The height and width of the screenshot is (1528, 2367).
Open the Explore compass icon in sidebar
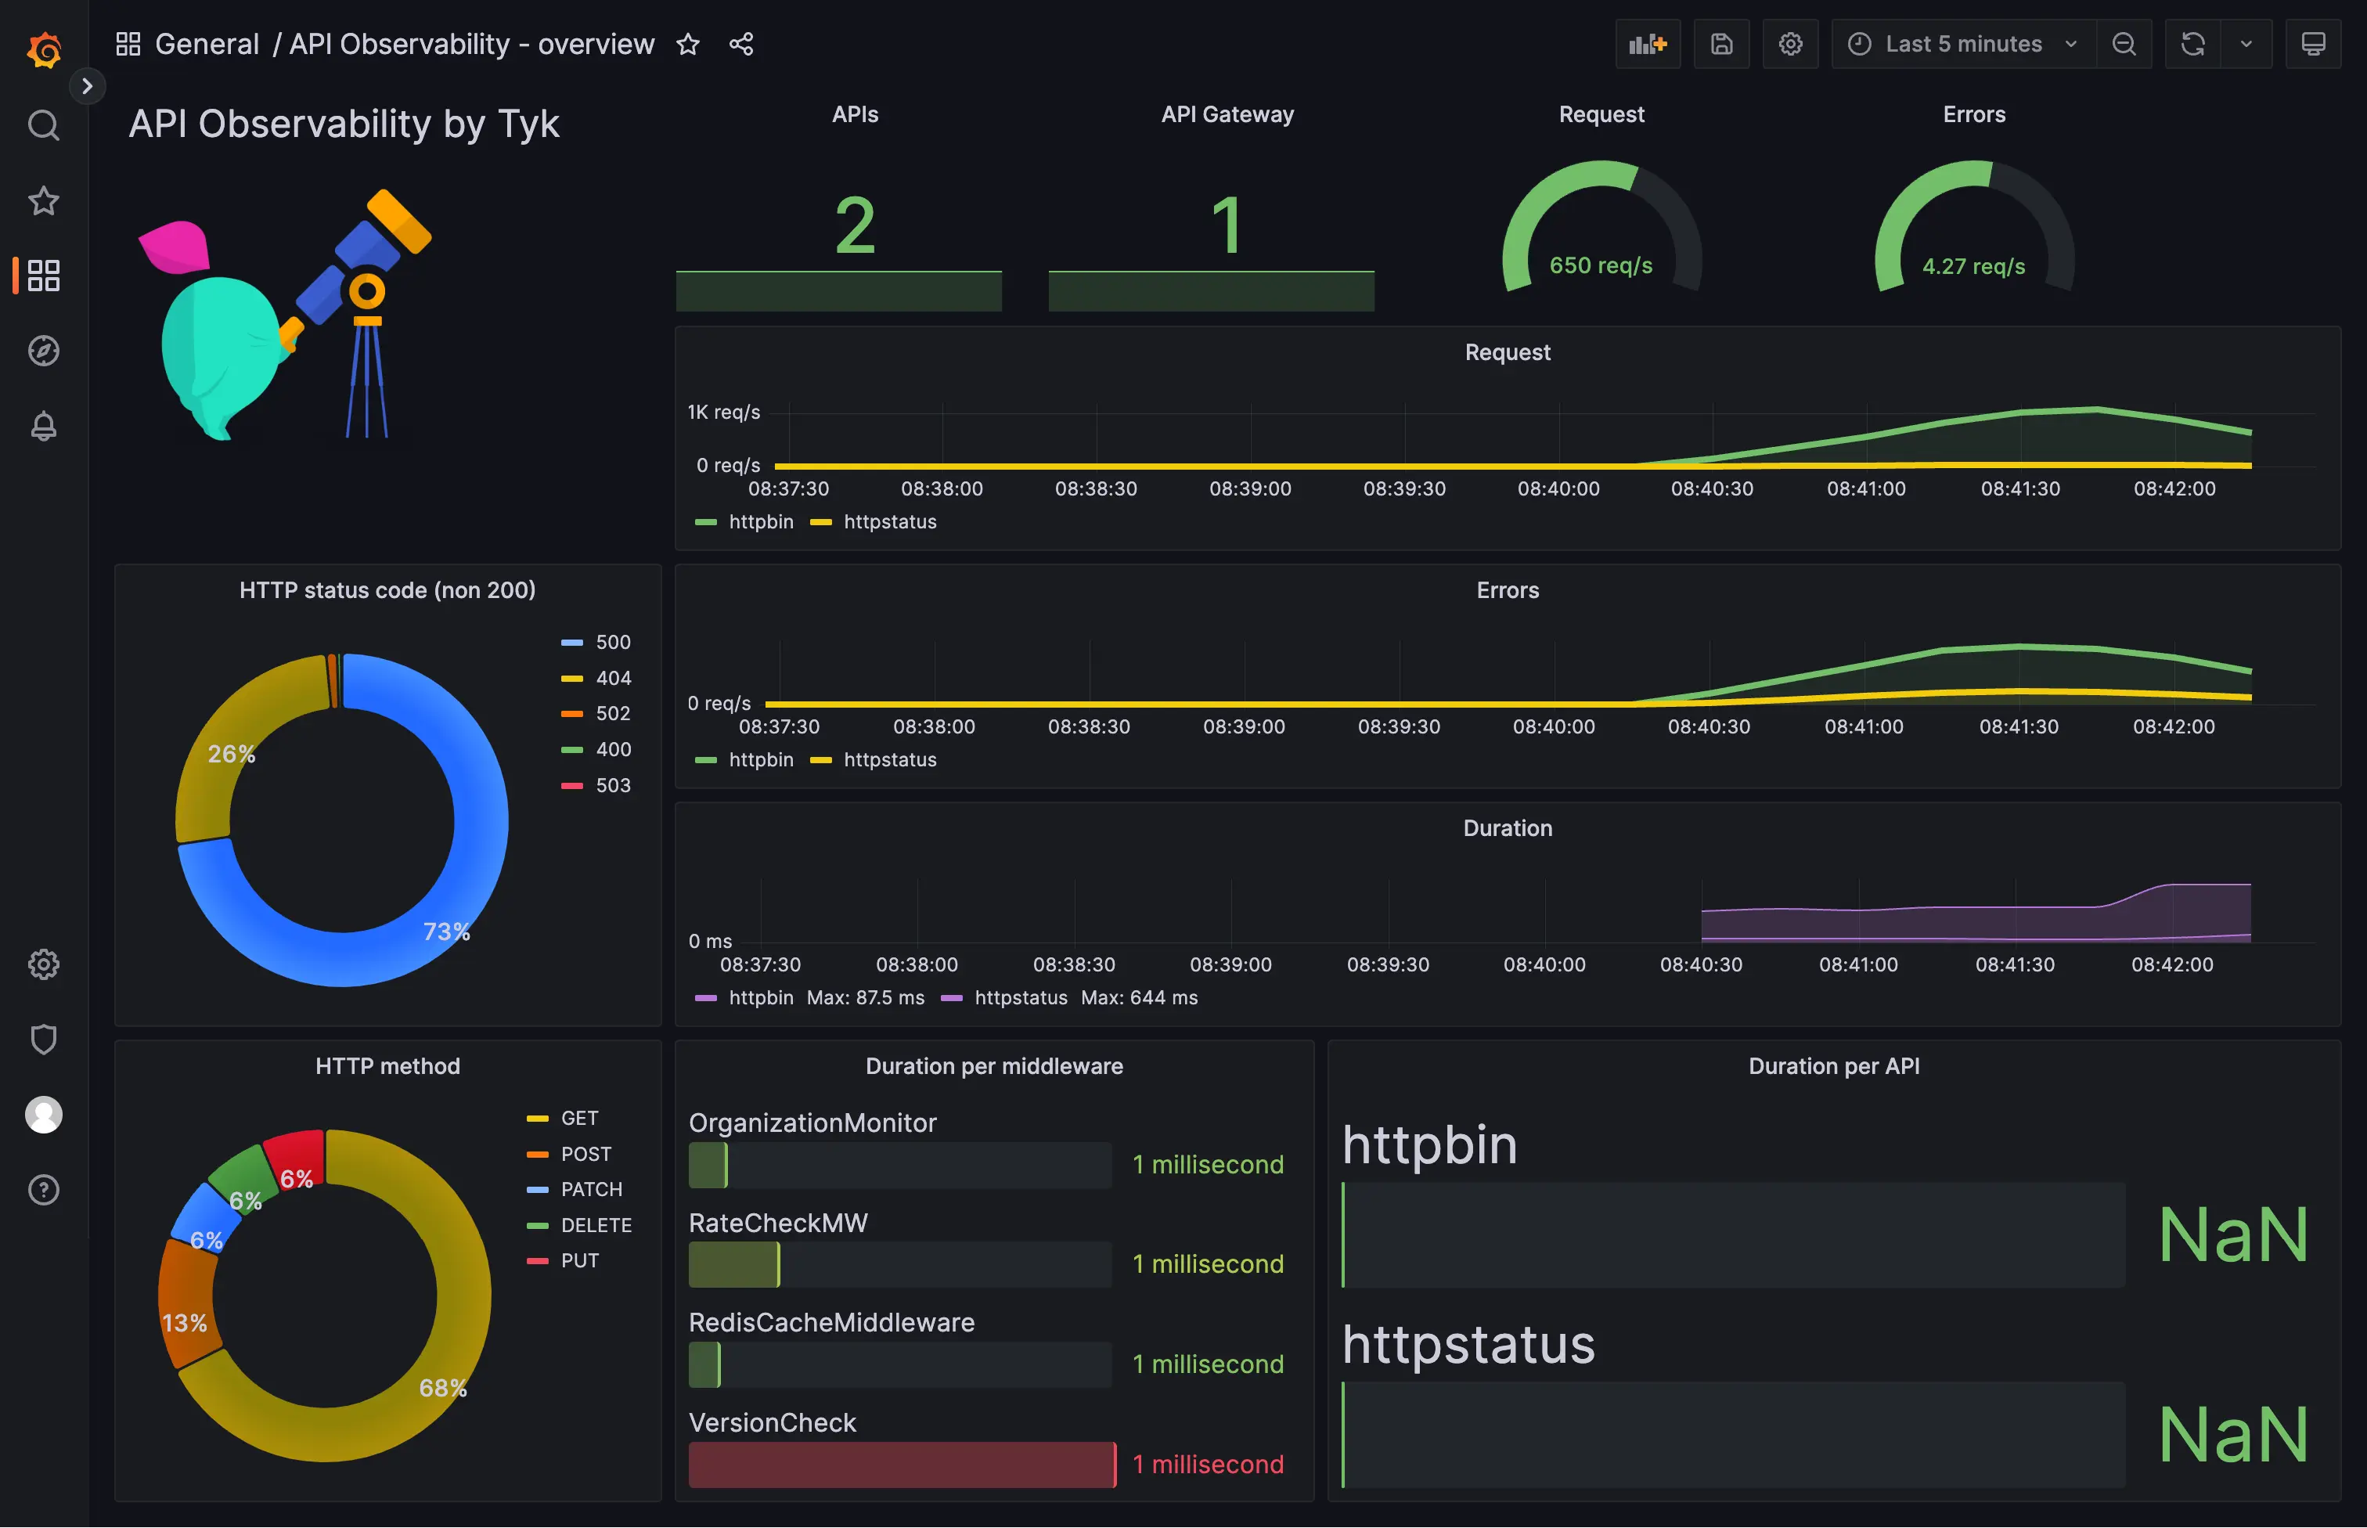(x=44, y=350)
